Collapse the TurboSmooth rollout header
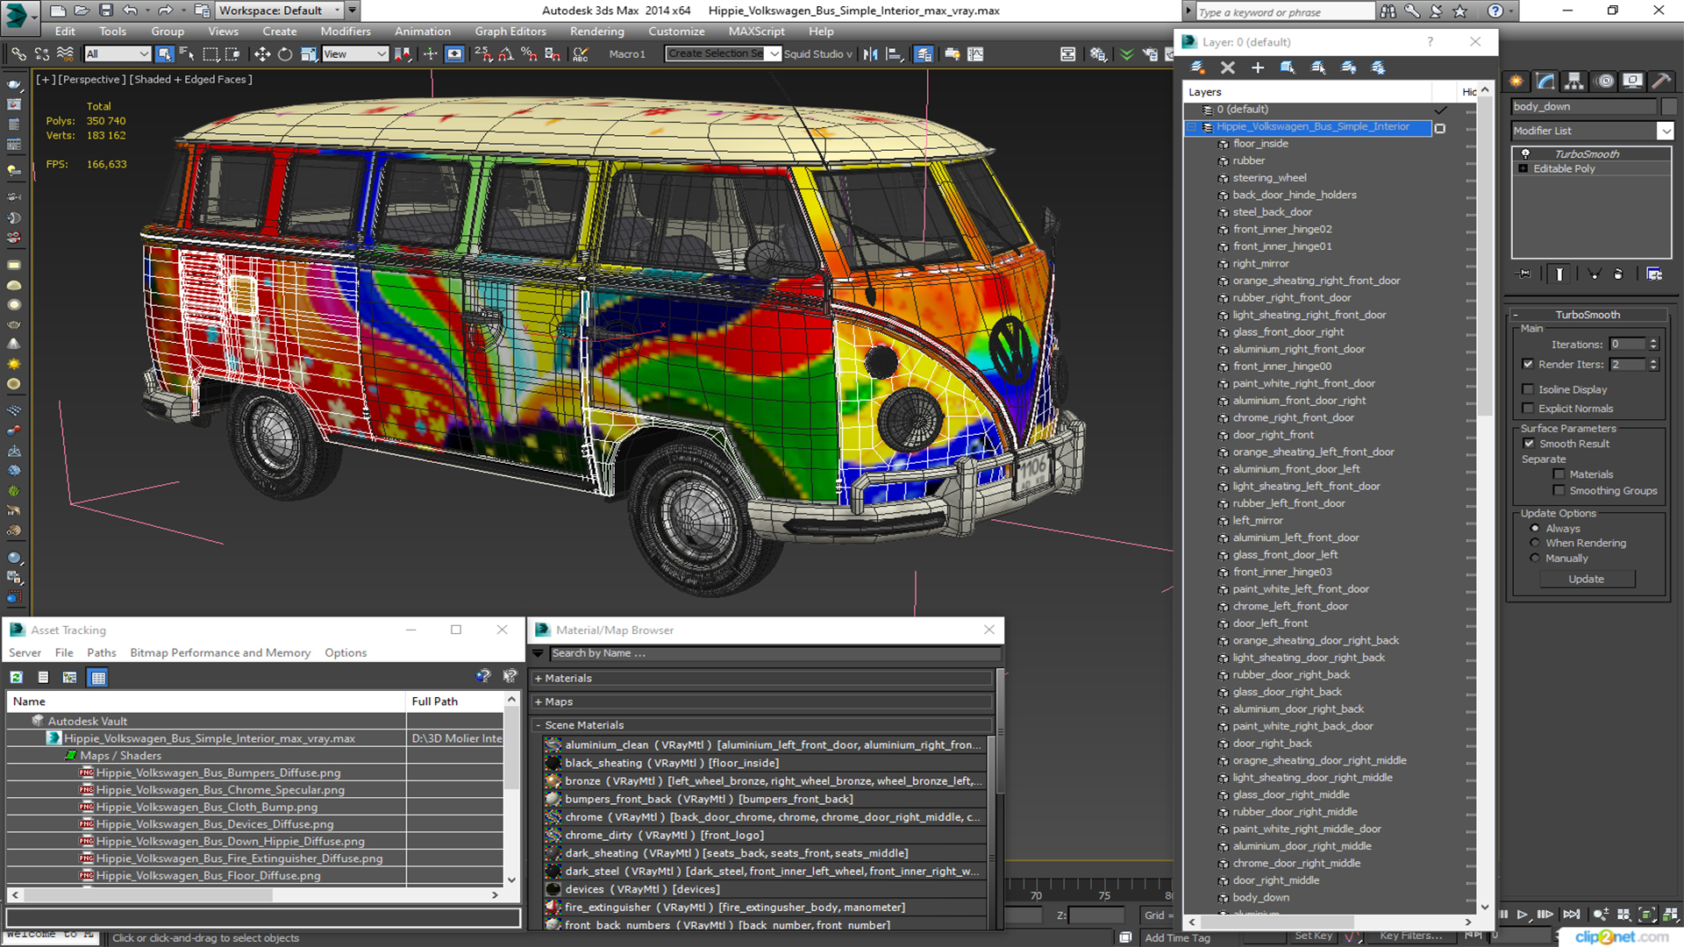The image size is (1684, 947). point(1588,315)
